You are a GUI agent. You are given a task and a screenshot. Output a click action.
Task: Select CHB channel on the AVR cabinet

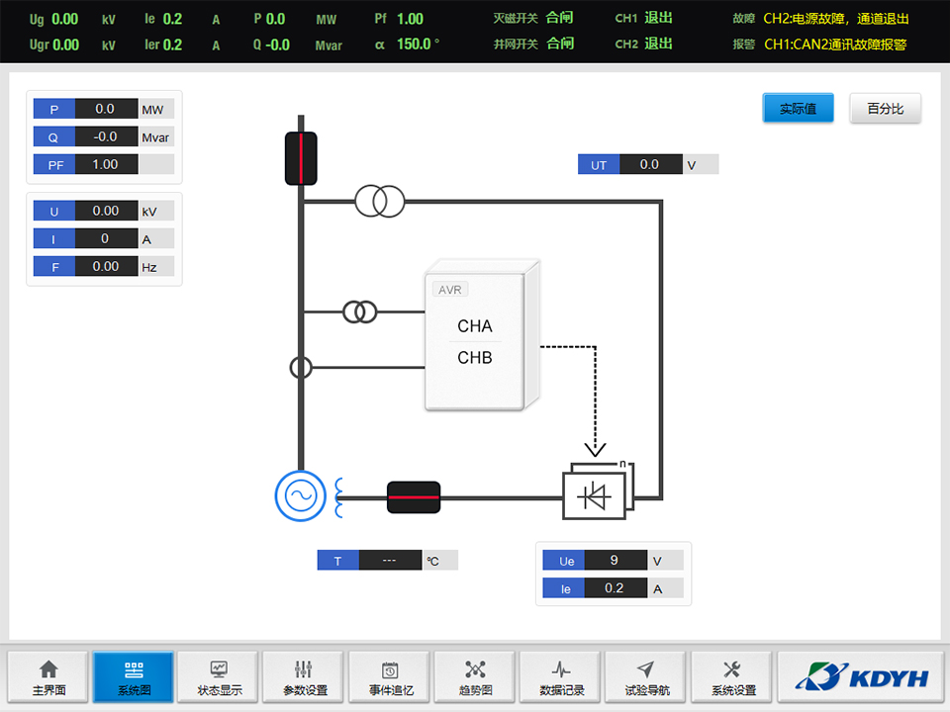pyautogui.click(x=474, y=358)
